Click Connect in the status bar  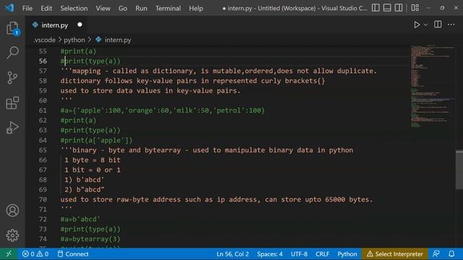(x=73, y=253)
